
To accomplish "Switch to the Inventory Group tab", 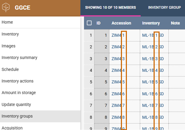I will pyautogui.click(x=164, y=7).
